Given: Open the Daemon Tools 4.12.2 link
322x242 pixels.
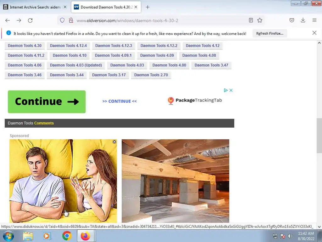Looking at the screenshot, I should tap(159, 46).
